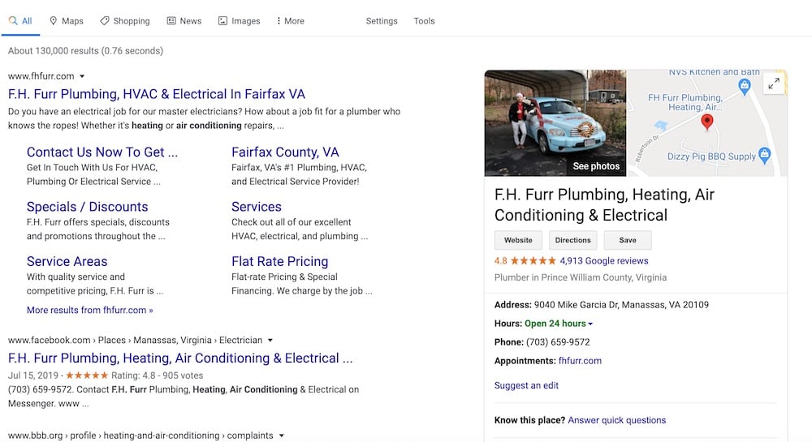Viewport: 812px width, 442px height.
Task: Open the Facebook F.H. Furr result title
Action: [180, 358]
